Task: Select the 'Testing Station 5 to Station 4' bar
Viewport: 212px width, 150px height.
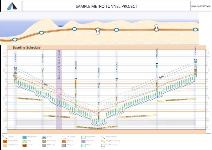Action: [x=108, y=127]
